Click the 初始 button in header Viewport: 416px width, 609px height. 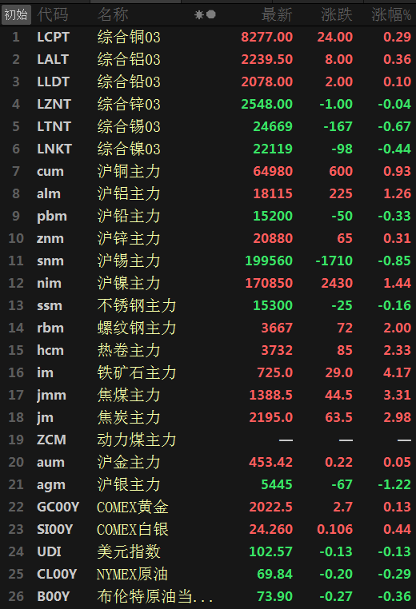(x=16, y=14)
